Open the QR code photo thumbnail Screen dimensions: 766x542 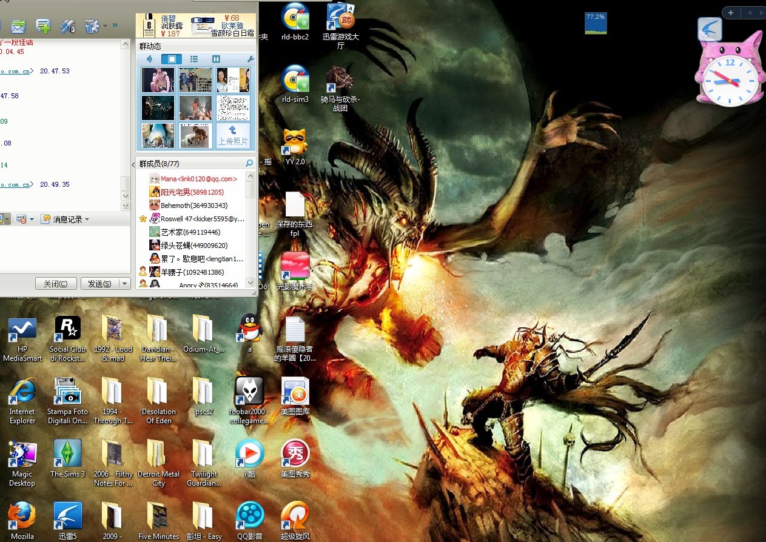pyautogui.click(x=233, y=108)
